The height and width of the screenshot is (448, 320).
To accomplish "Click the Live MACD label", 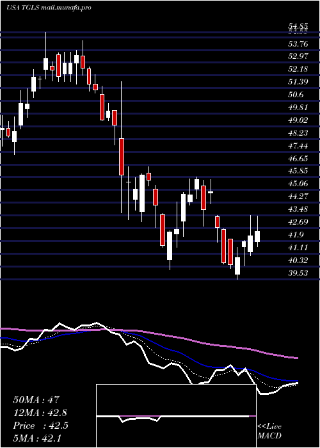I will point(269,431).
